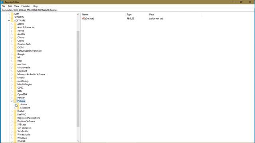Screen dimensions: 255x143
Task: Click the HP folder icon
Action: coord(15,58)
